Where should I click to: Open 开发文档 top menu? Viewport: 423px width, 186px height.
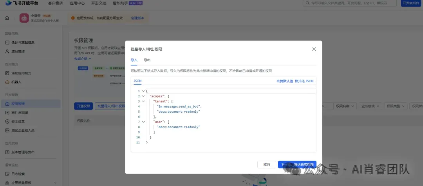pyautogui.click(x=99, y=3)
